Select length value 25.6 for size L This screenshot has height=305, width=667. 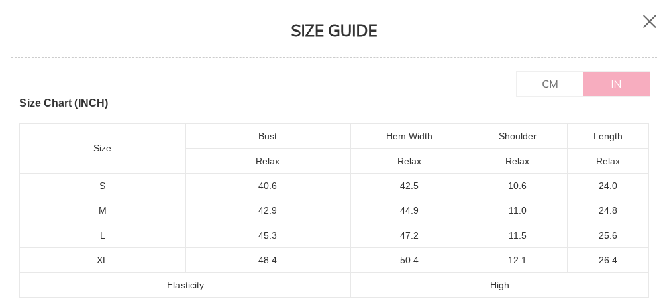[x=607, y=235]
